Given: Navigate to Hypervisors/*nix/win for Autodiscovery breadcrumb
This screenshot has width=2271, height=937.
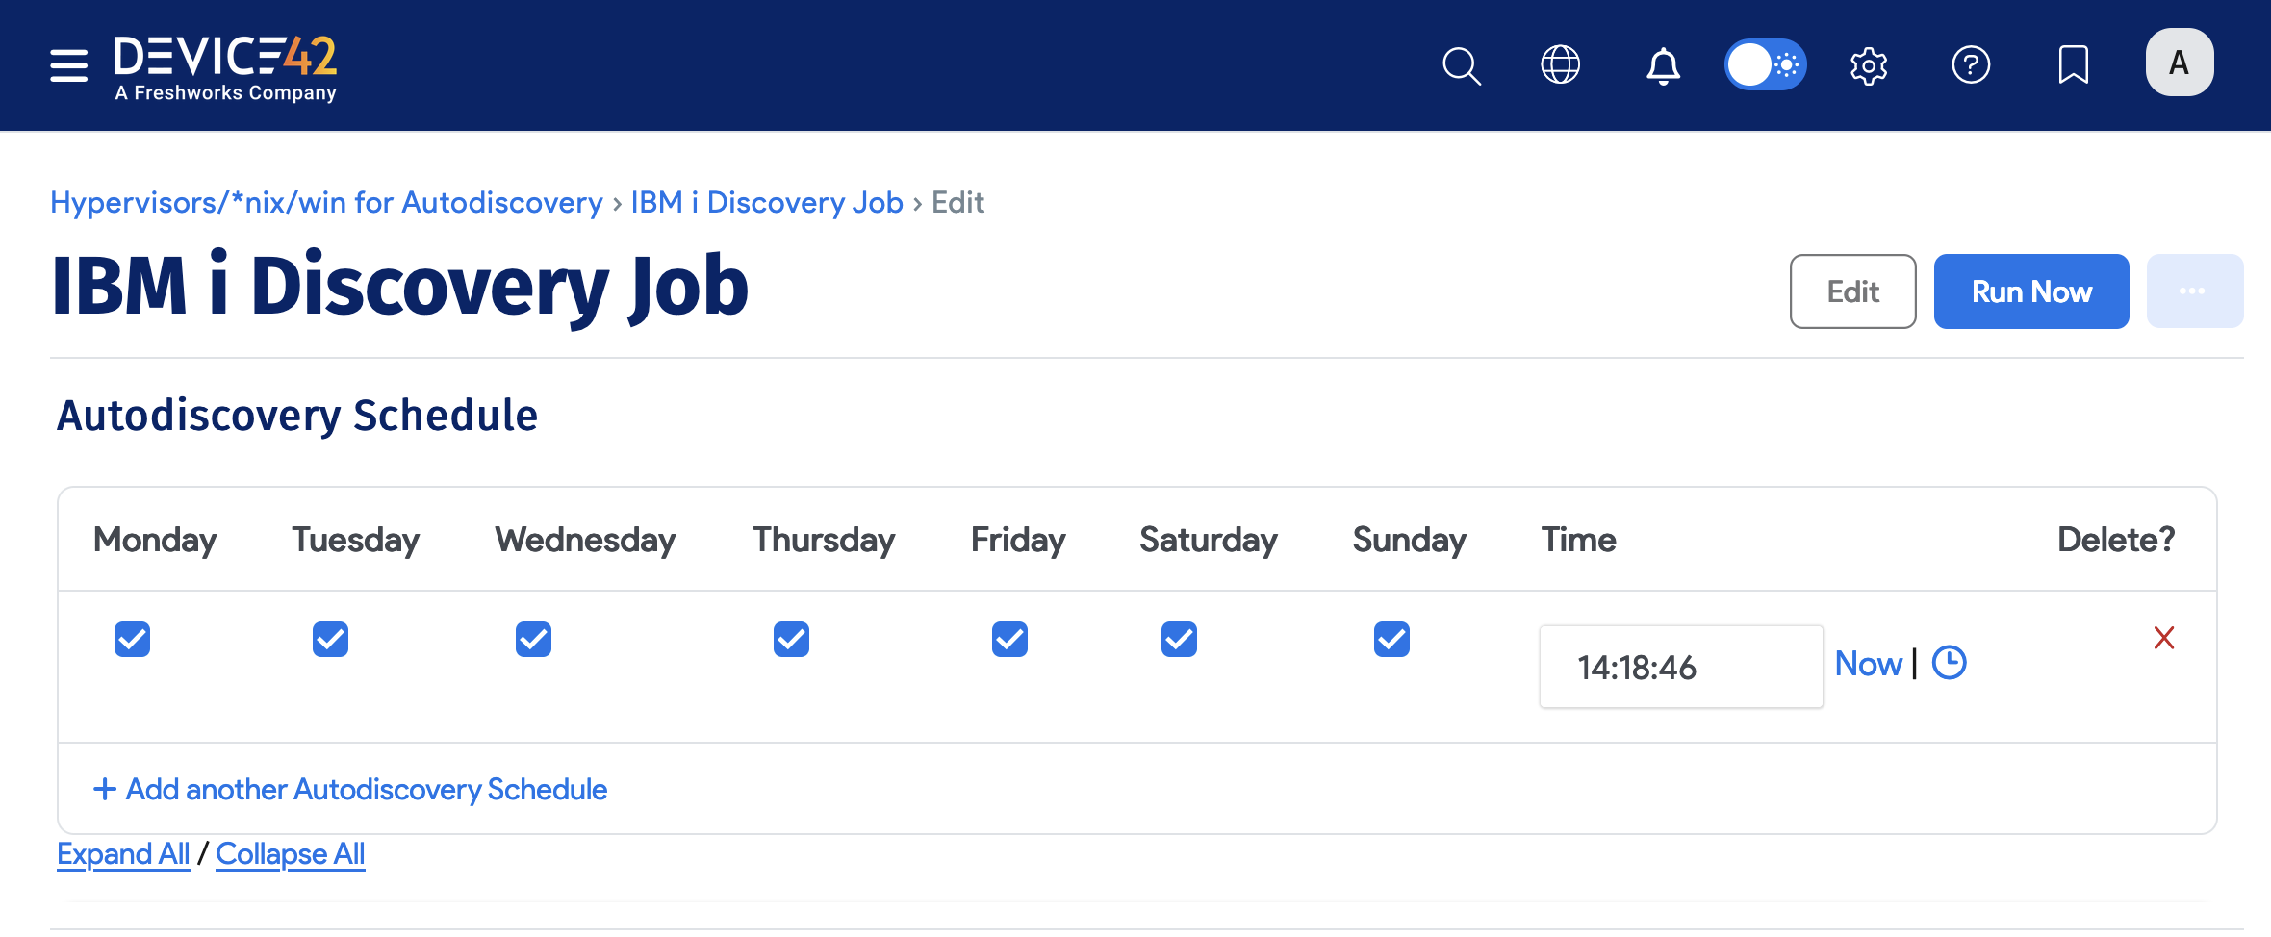Looking at the screenshot, I should 326,202.
